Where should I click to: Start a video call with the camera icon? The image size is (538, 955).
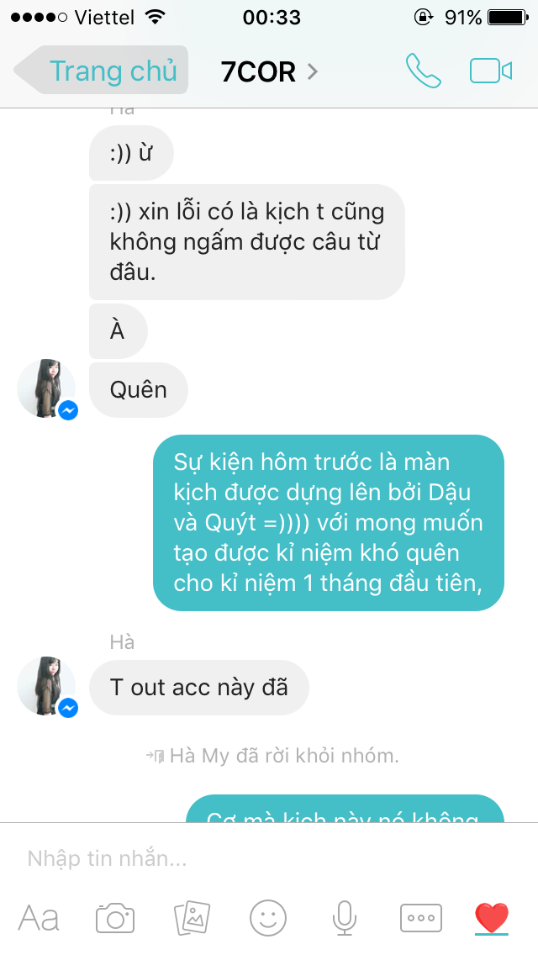click(x=490, y=71)
